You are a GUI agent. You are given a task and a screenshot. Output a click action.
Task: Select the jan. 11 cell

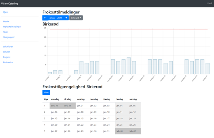[x=121, y=112]
